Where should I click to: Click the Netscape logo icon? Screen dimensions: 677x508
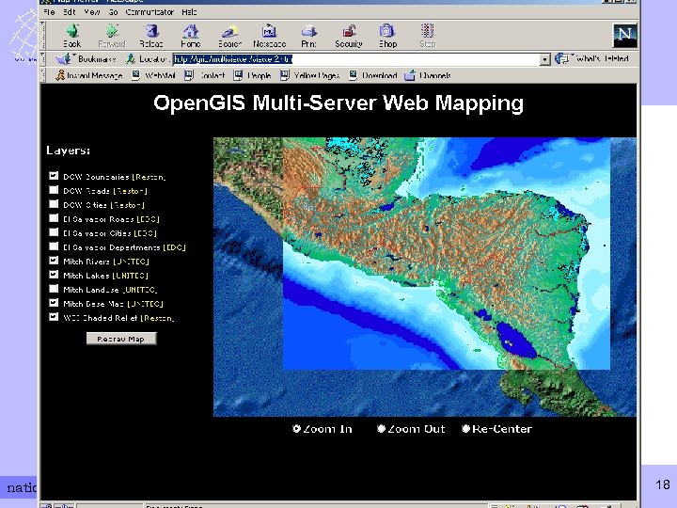coord(624,35)
